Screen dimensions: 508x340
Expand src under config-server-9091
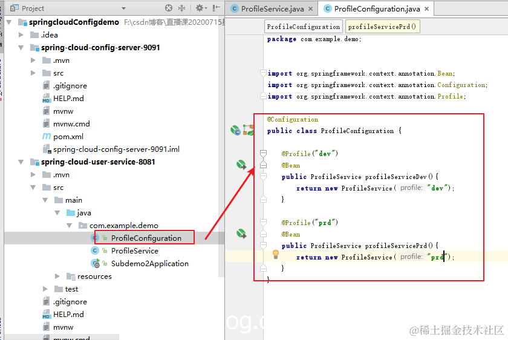point(33,73)
